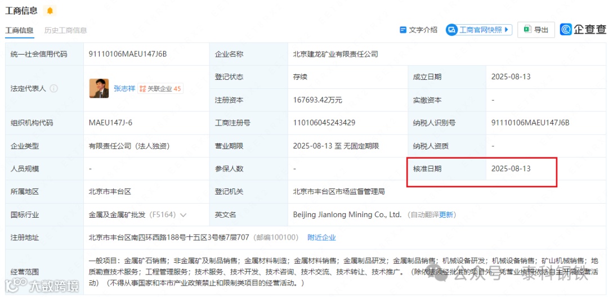608x297 pixels.
Task: Click 国标行业 code (F5164)
Action: pos(162,214)
